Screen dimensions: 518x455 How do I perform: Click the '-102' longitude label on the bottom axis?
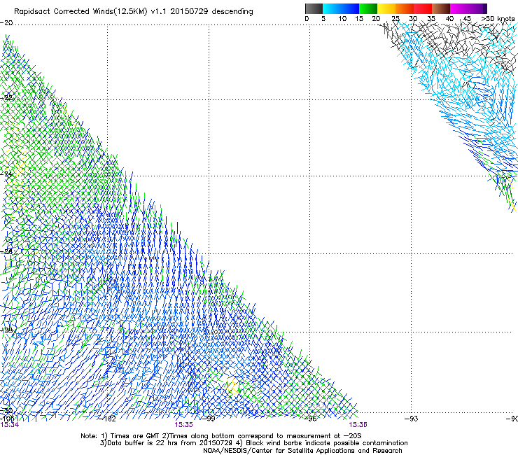(x=107, y=419)
